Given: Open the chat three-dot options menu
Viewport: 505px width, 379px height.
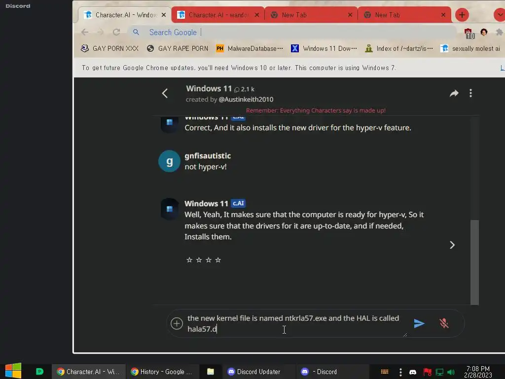Looking at the screenshot, I should coord(470,93).
